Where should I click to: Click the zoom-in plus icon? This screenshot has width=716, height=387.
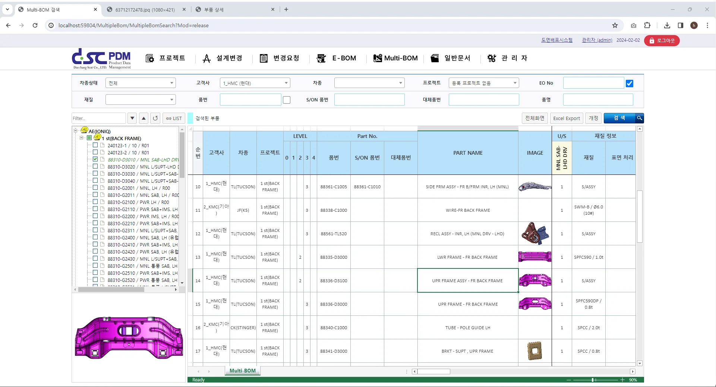tap(622, 380)
